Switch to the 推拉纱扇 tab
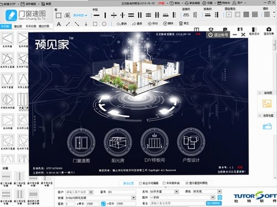 (44, 26)
